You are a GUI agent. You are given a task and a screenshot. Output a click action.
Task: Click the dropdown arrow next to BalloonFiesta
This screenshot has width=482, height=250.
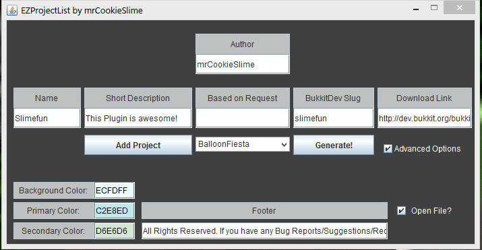pyautogui.click(x=284, y=144)
